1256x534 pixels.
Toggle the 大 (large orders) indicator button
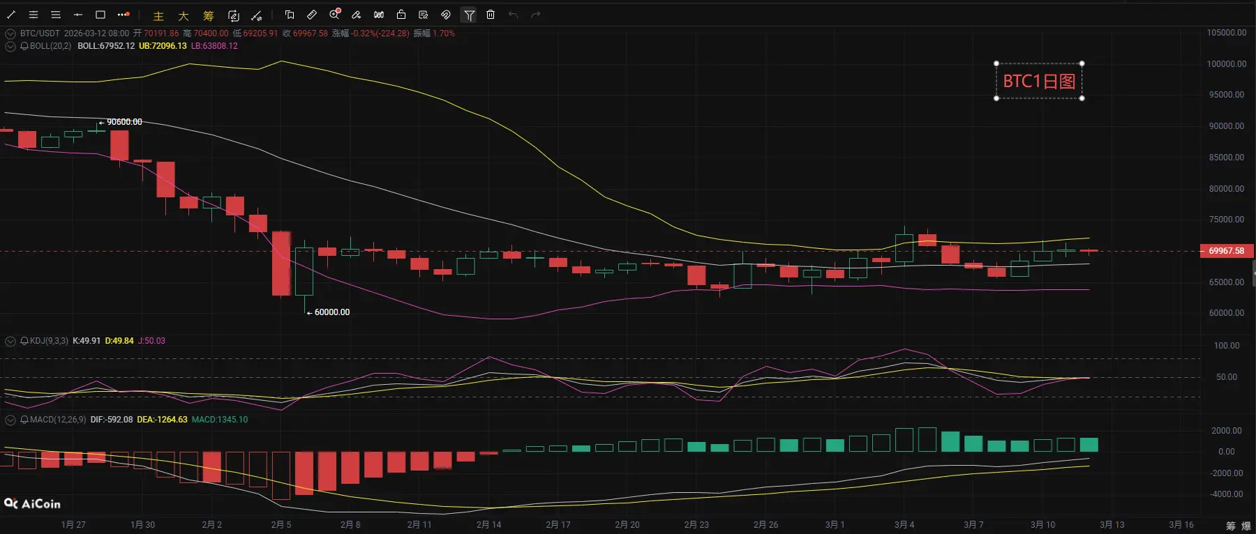(184, 15)
